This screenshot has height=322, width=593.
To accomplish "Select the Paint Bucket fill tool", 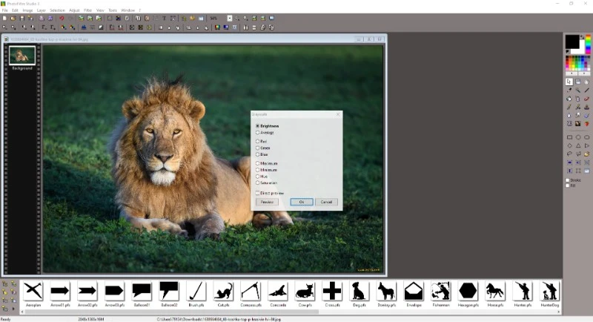I will [x=569, y=99].
